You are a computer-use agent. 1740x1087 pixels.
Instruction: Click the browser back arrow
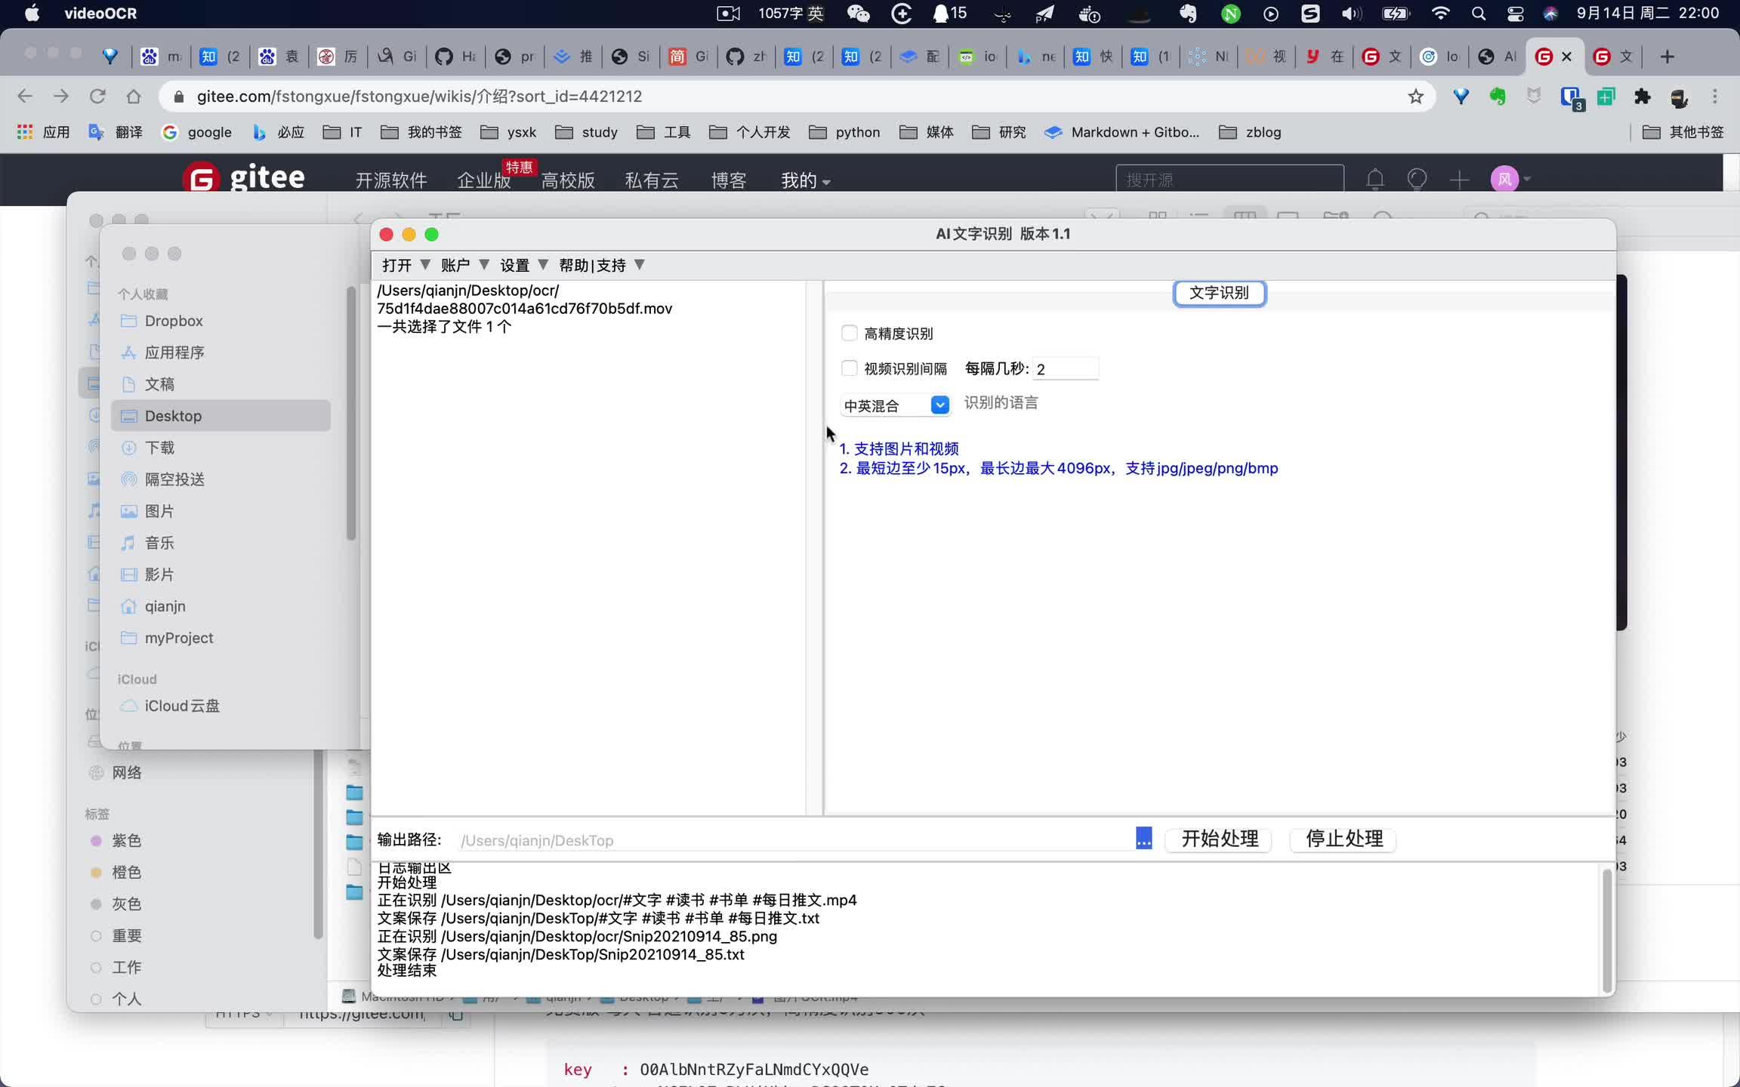[24, 96]
